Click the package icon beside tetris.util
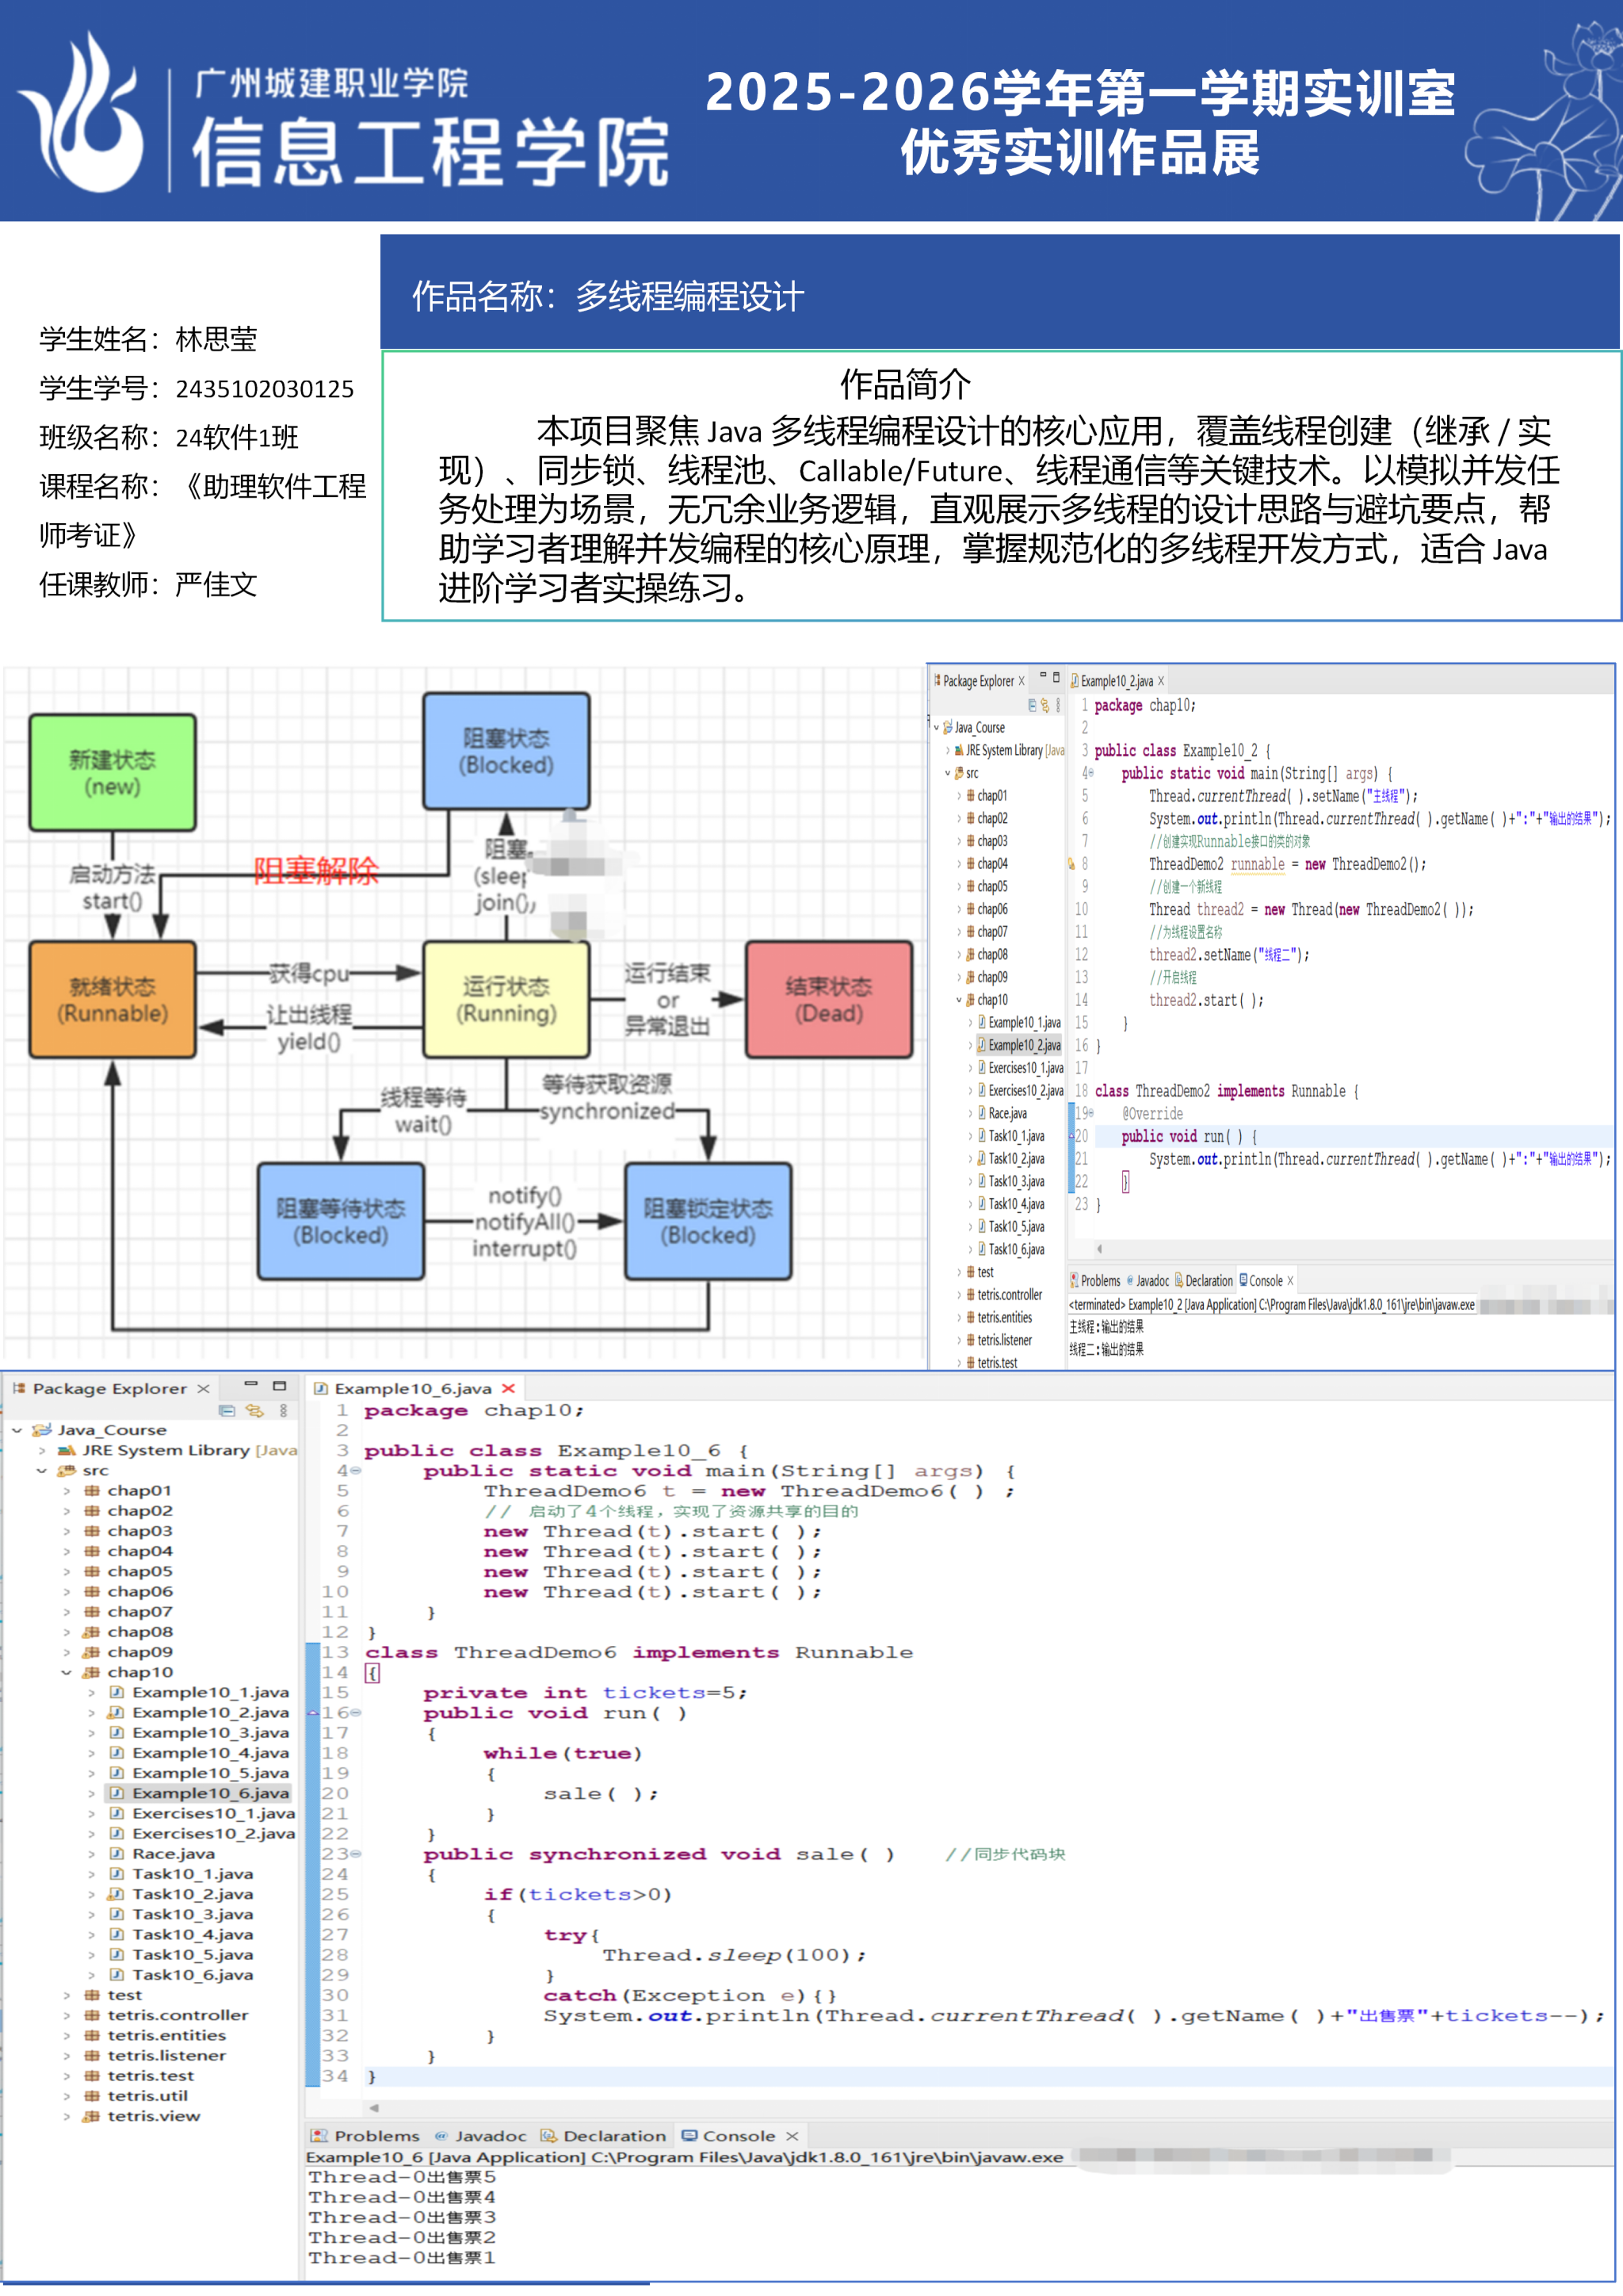Viewport: 1623px width, 2296px height. click(92, 2096)
